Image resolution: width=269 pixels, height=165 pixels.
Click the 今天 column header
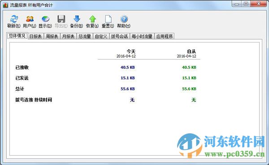click(131, 51)
